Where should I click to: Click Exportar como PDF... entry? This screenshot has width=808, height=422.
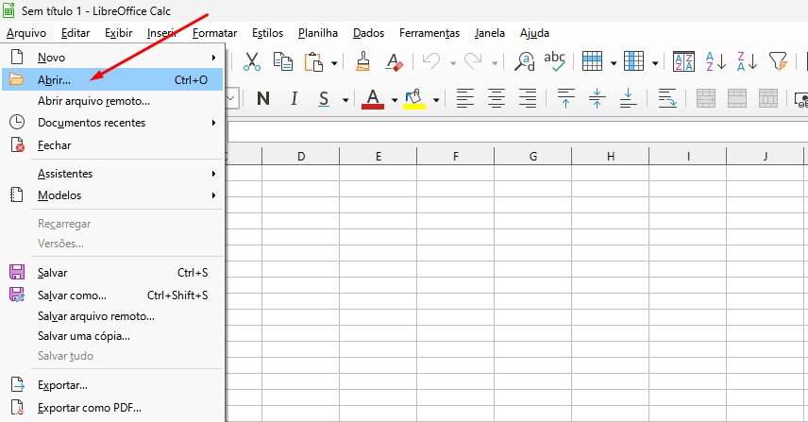pos(89,408)
